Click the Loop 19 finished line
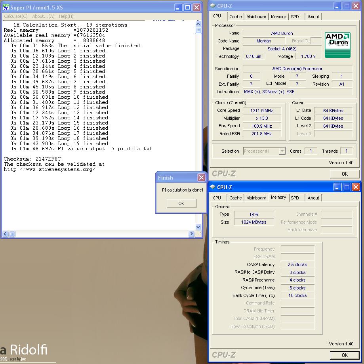Viewport: 364px width, 364px height. [59, 144]
